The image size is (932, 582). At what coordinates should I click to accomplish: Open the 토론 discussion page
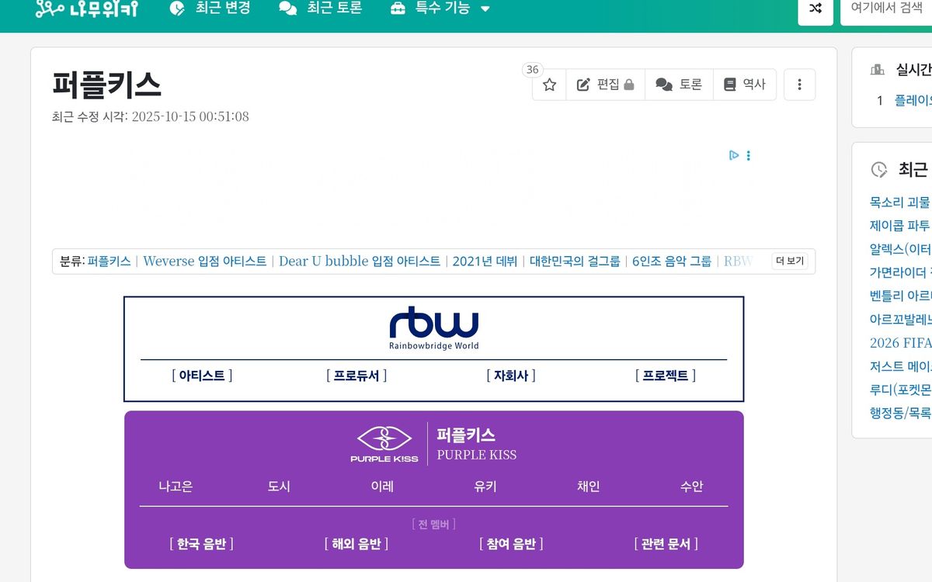[x=679, y=85]
